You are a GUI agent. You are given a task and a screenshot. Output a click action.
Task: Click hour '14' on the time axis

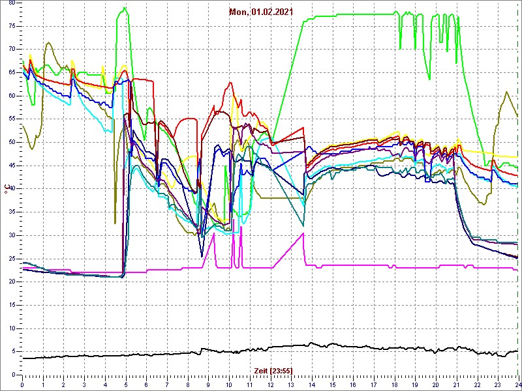click(x=312, y=384)
